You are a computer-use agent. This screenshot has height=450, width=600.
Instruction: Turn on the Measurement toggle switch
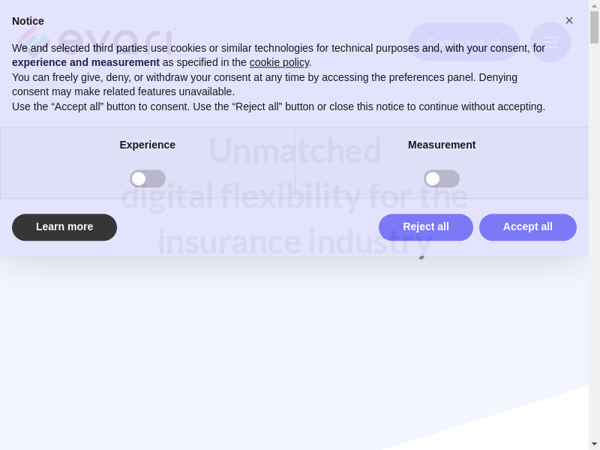tap(441, 178)
